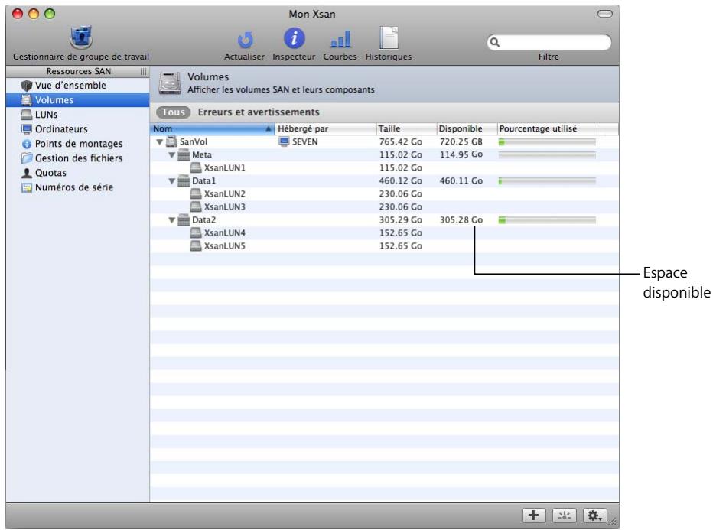Click the Ordinateurs monitor icon
The image size is (713, 530).
click(x=27, y=129)
